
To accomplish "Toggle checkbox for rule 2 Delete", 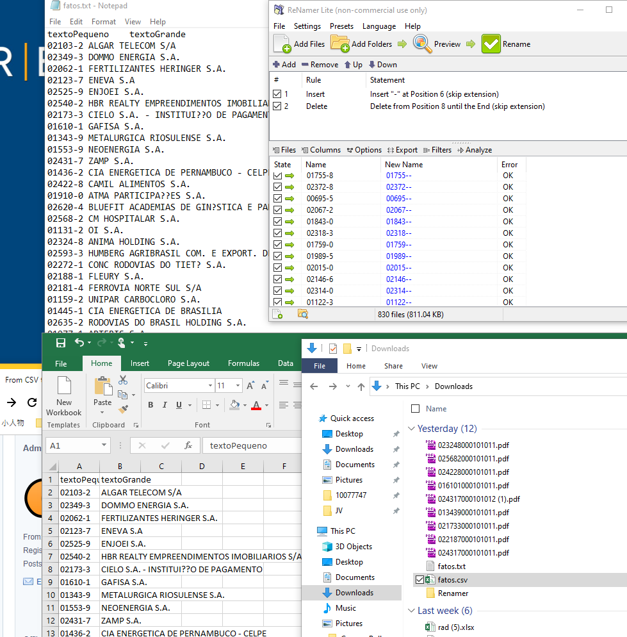I will [x=277, y=106].
